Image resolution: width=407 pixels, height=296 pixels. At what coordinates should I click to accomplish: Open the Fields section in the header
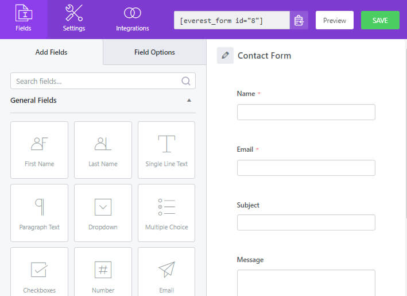coord(24,20)
